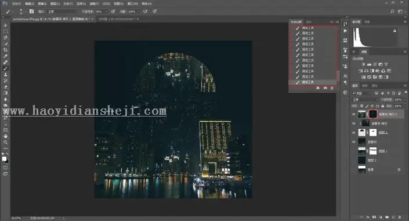Delete the current state in the History panel
The height and width of the screenshot is (221, 409).
[332, 88]
